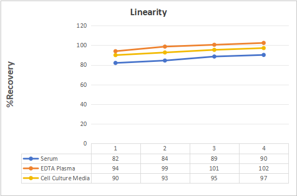This screenshot has height=196, width=297.
Task: Click the yellow point at category 2
Action: (165, 52)
